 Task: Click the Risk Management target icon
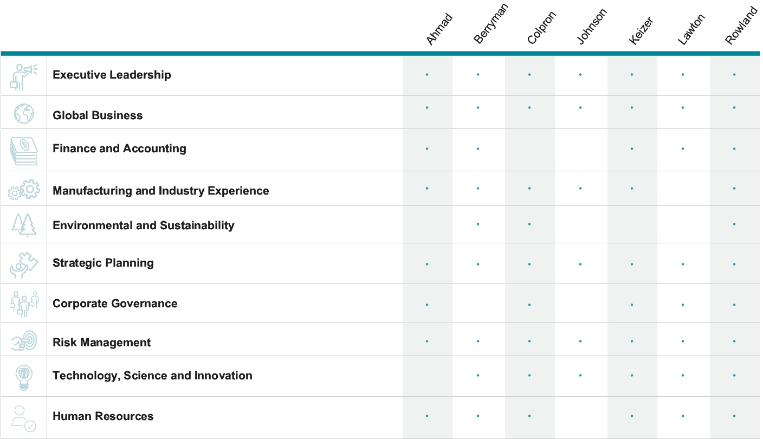click(x=24, y=341)
